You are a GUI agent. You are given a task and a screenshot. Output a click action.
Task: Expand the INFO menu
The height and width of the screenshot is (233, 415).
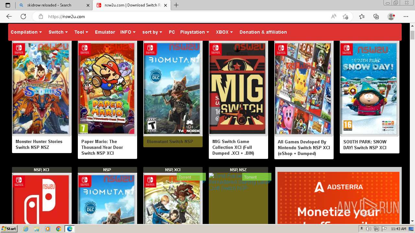click(128, 32)
